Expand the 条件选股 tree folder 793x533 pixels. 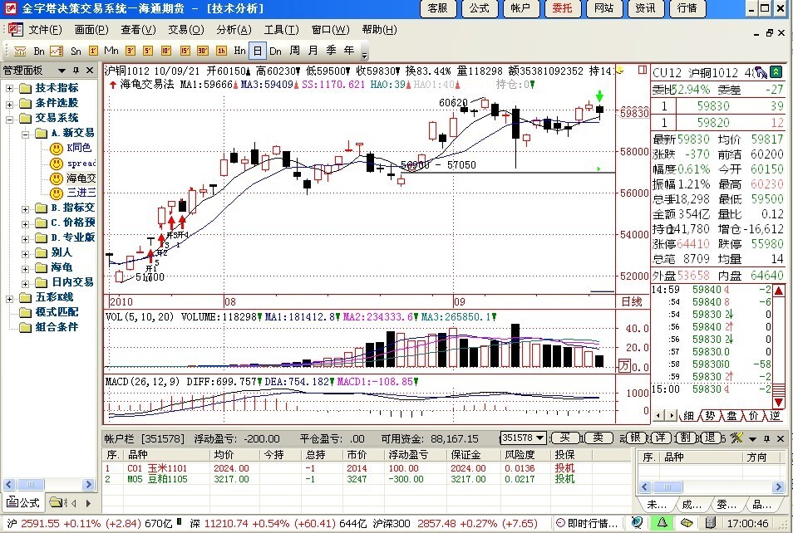[x=10, y=104]
